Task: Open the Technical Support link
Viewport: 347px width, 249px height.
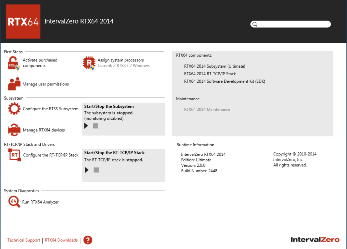Action: point(24,240)
